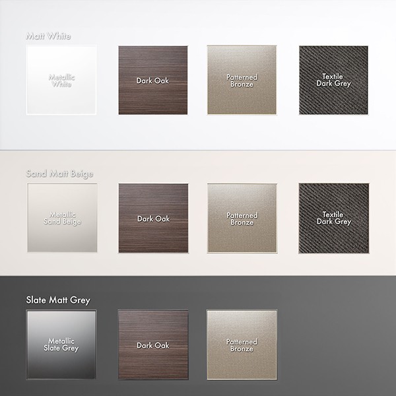Select Textile Dark Grey in Matt White row
This screenshot has height=396, width=396.
click(333, 81)
